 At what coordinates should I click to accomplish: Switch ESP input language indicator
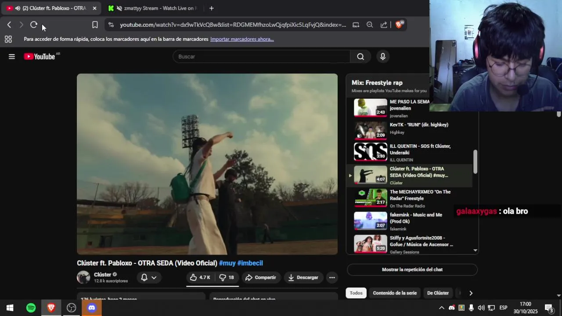point(504,308)
